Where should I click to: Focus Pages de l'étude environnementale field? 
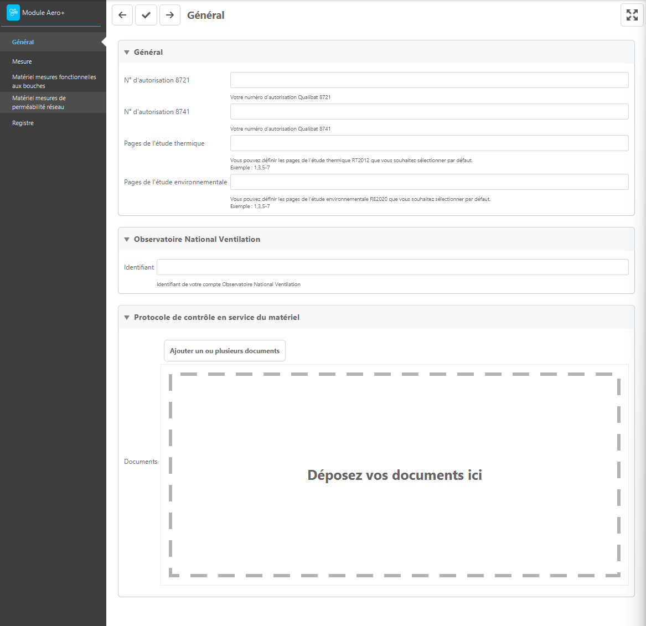coord(430,182)
